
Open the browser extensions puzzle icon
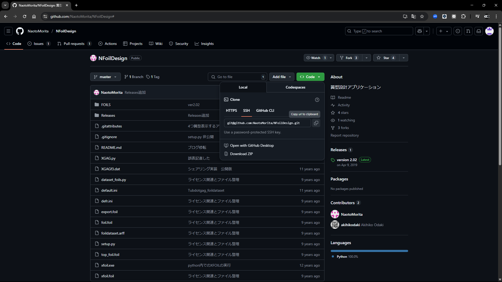pos(463,16)
